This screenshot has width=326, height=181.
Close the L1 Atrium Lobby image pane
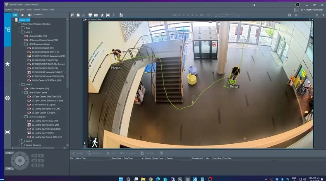click(312, 19)
